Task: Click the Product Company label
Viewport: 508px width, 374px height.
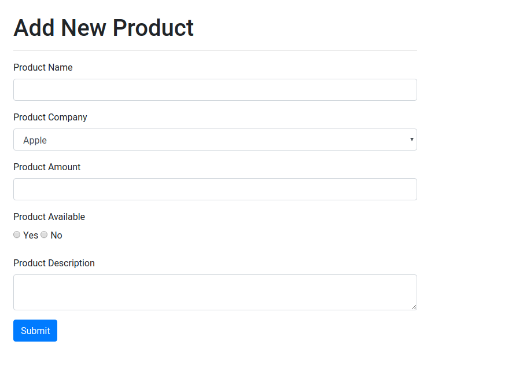Action: coord(50,117)
